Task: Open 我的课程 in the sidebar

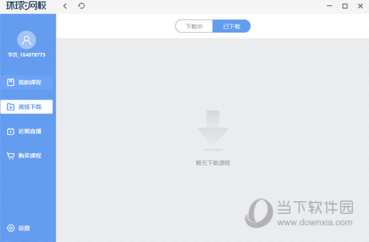Action: 27,82
